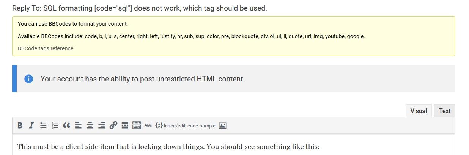
Task: Toggle the toolbar kitchen sink
Action: click(137, 126)
